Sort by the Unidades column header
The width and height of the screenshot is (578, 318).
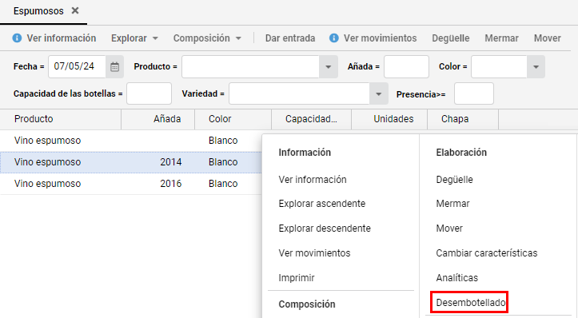coord(389,119)
